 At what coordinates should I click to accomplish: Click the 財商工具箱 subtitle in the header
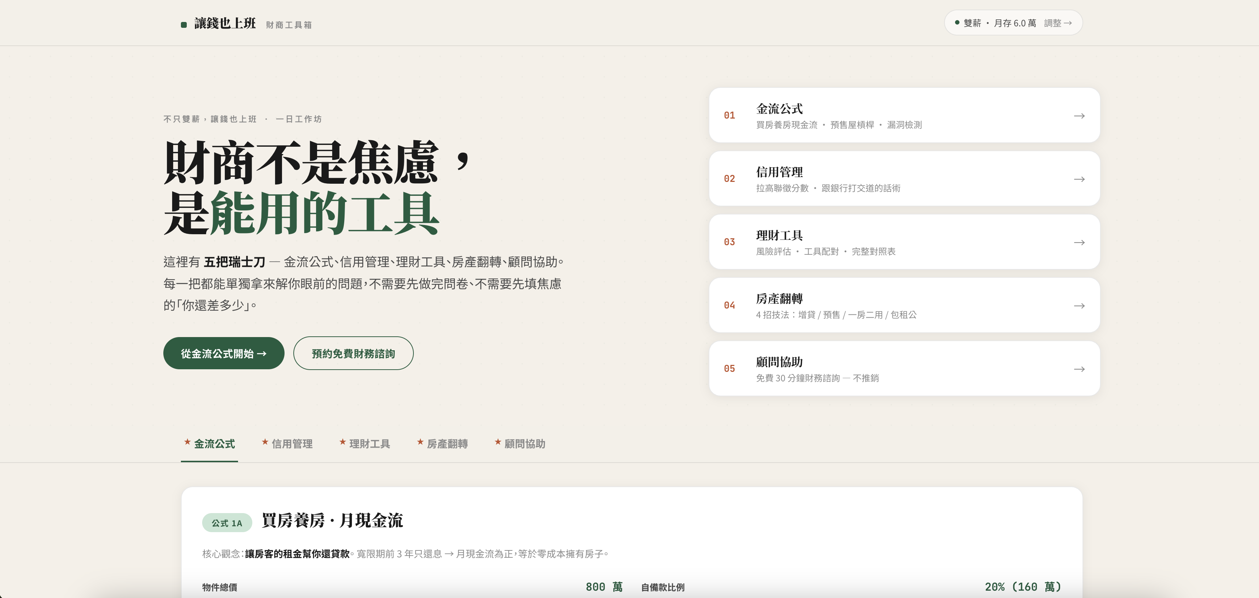coord(289,25)
